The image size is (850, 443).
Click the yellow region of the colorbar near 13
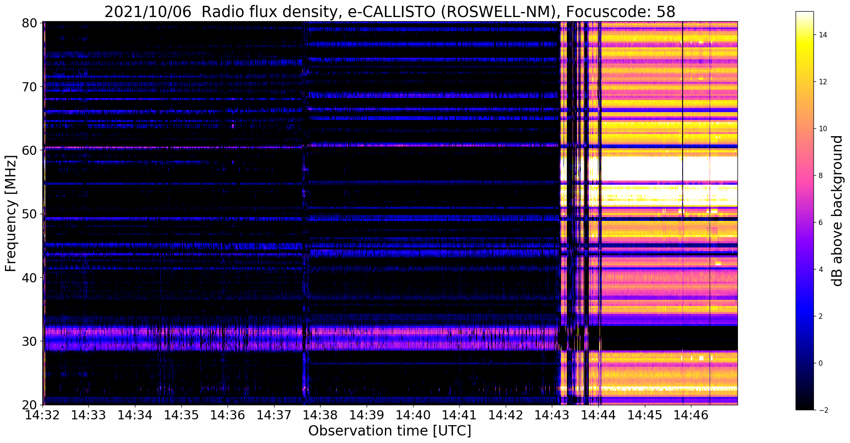[804, 58]
